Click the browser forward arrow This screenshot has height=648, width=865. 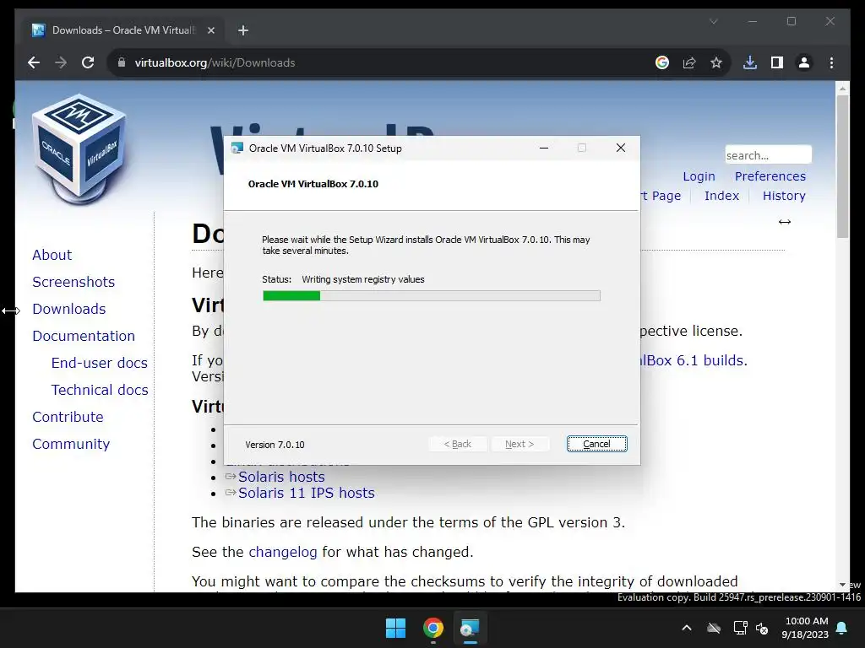[x=61, y=62]
